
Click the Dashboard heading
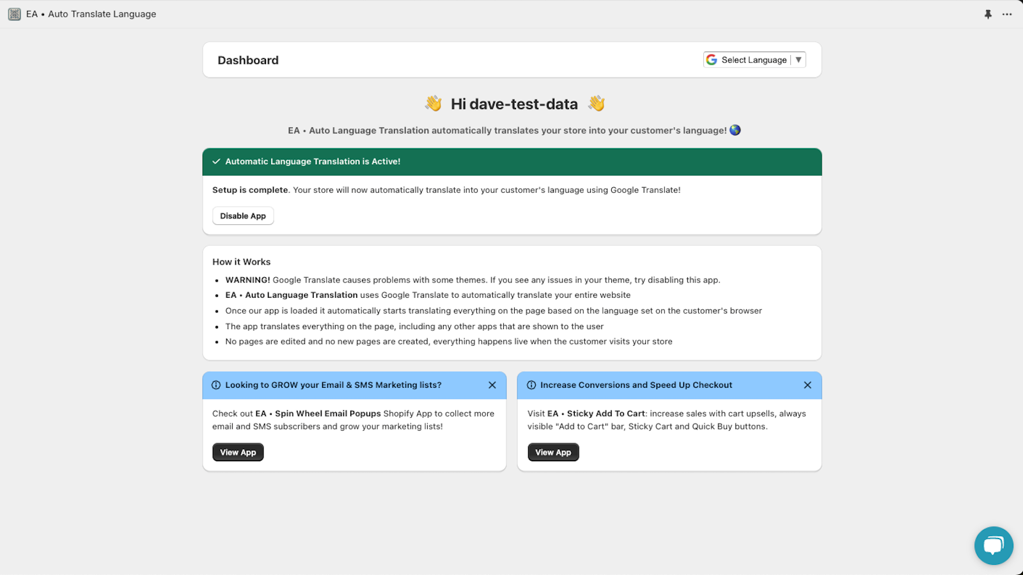coord(248,60)
